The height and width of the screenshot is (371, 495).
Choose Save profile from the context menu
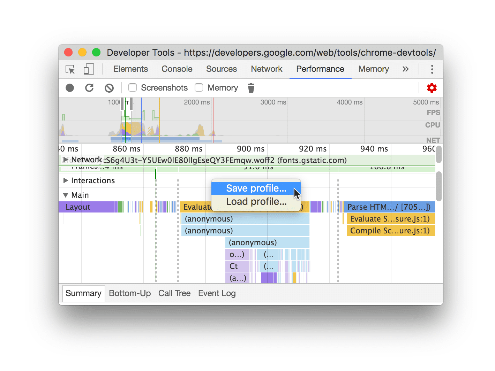[x=256, y=188]
